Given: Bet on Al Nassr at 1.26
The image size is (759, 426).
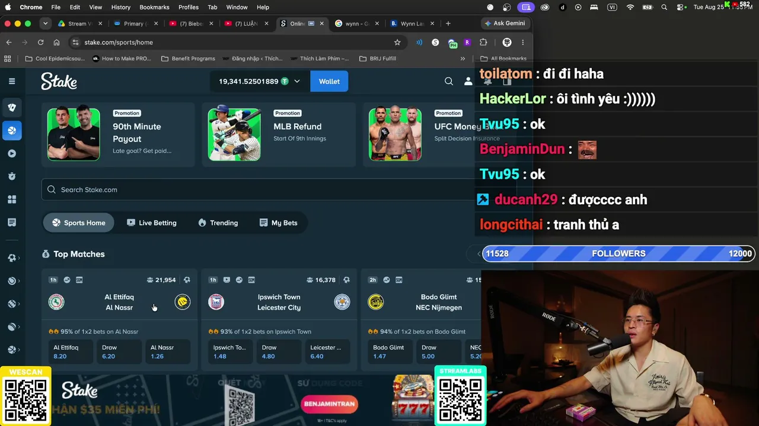Looking at the screenshot, I should click(x=168, y=351).
